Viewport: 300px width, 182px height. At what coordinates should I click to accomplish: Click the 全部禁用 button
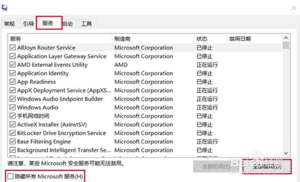(x=267, y=166)
